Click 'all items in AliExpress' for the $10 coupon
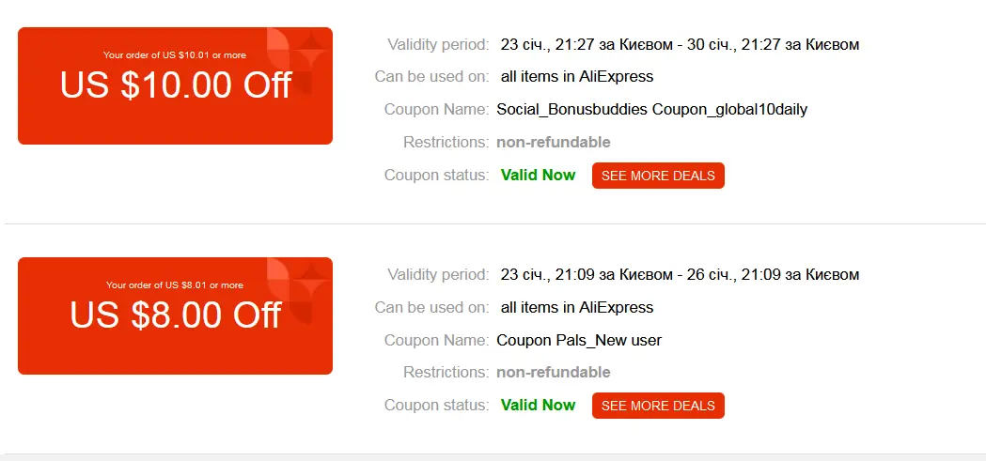Image resolution: width=986 pixels, height=461 pixels. (577, 77)
